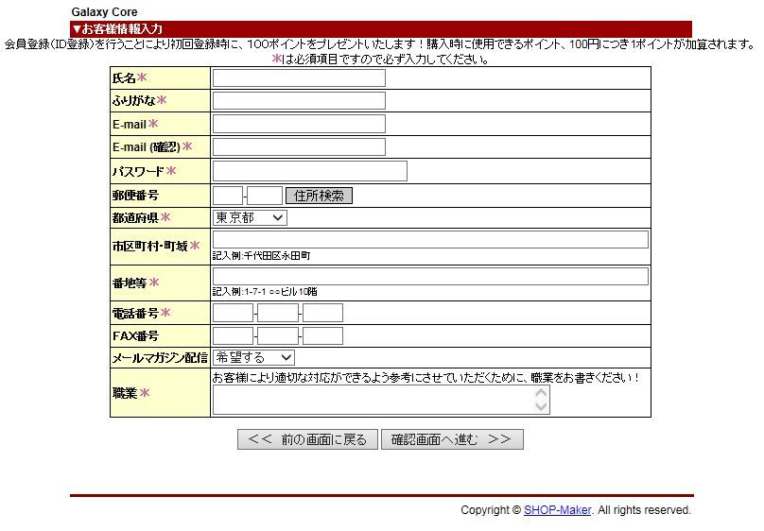Click the 必須項目 required notice text

(x=380, y=60)
